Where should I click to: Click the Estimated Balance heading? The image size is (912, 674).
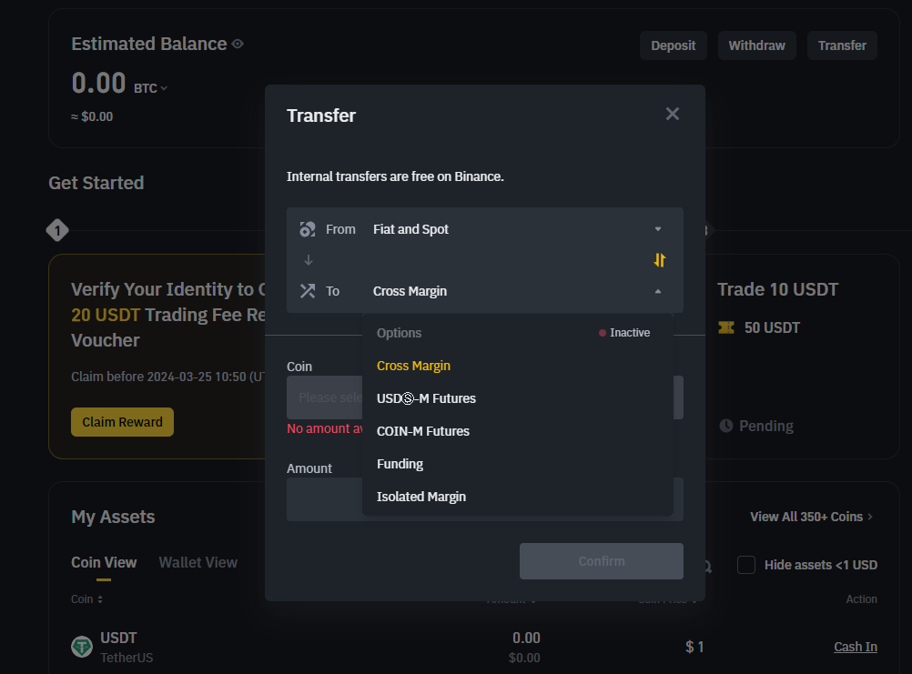tap(149, 44)
